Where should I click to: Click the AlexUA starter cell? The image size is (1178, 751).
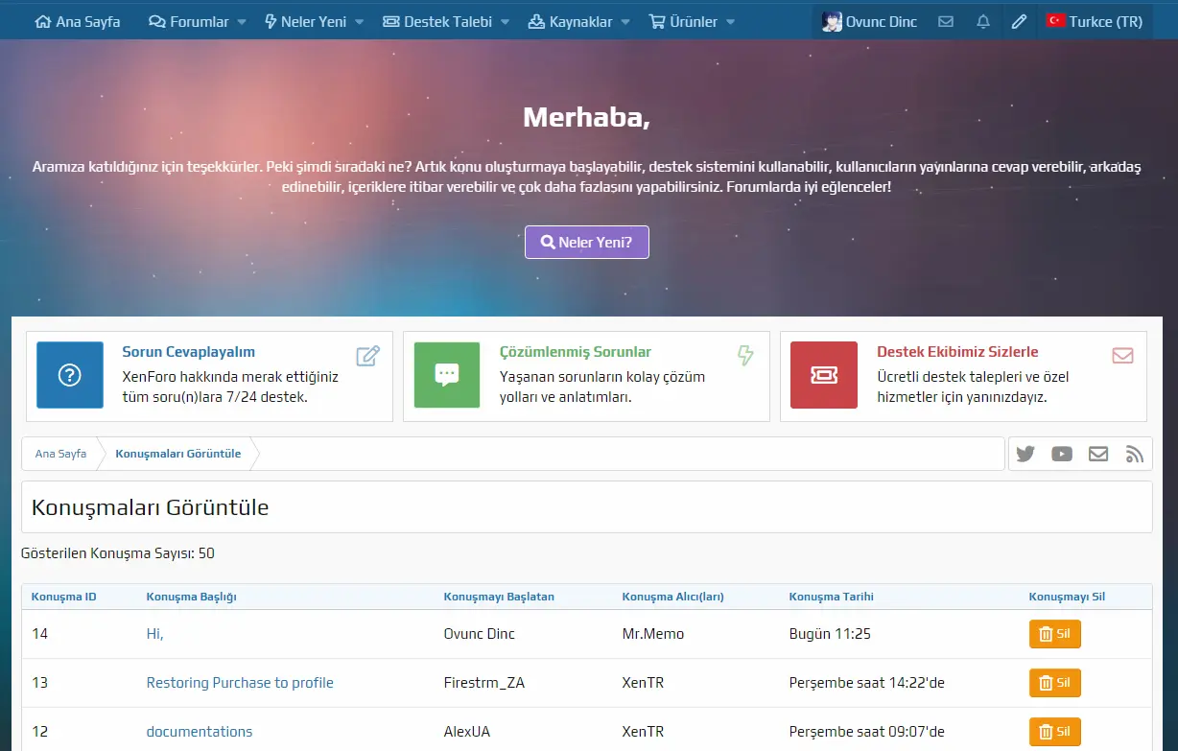[x=467, y=732]
